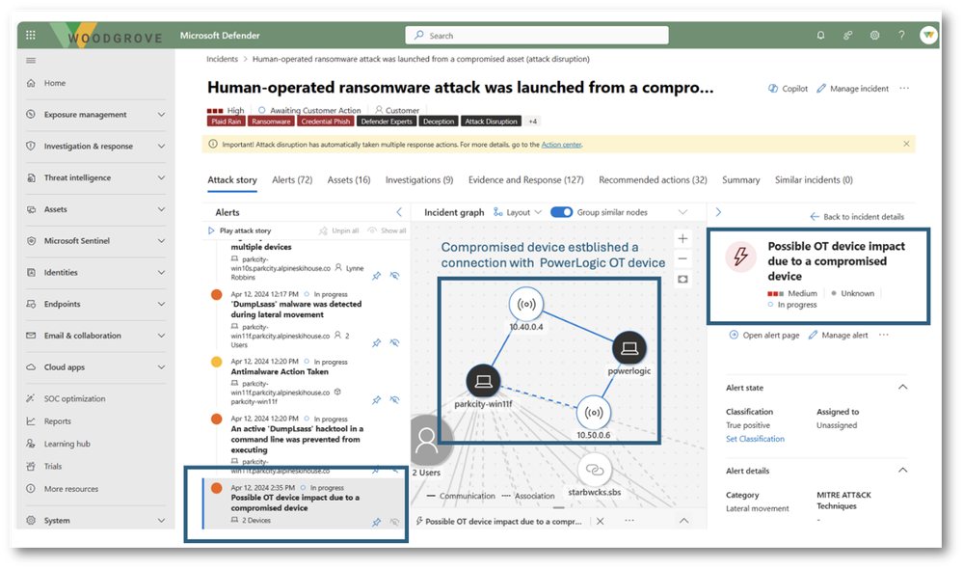The width and height of the screenshot is (963, 569).
Task: Go to Incidents breadcrumb
Action: [x=222, y=59]
